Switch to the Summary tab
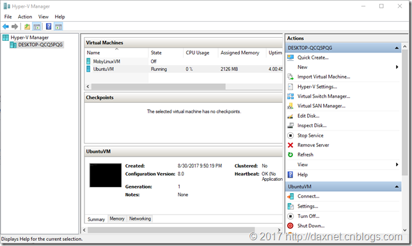 [96, 219]
